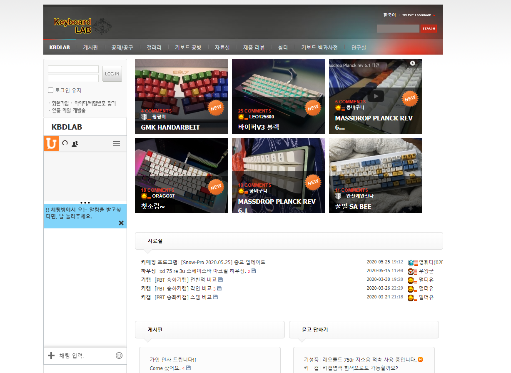Image resolution: width=511 pixels, height=373 pixels.
Task: Open the orange U chat logo icon
Action: [51, 143]
